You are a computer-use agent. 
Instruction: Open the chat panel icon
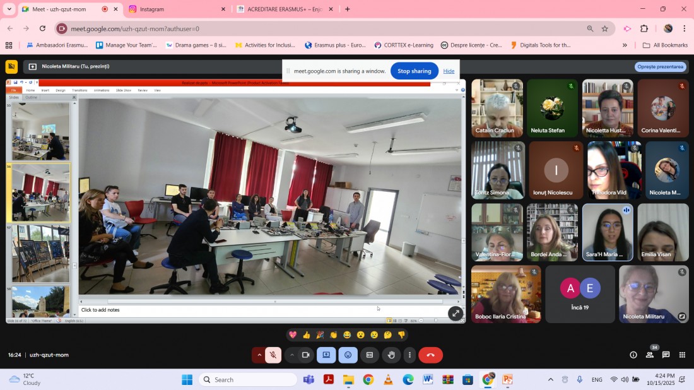pyautogui.click(x=666, y=355)
